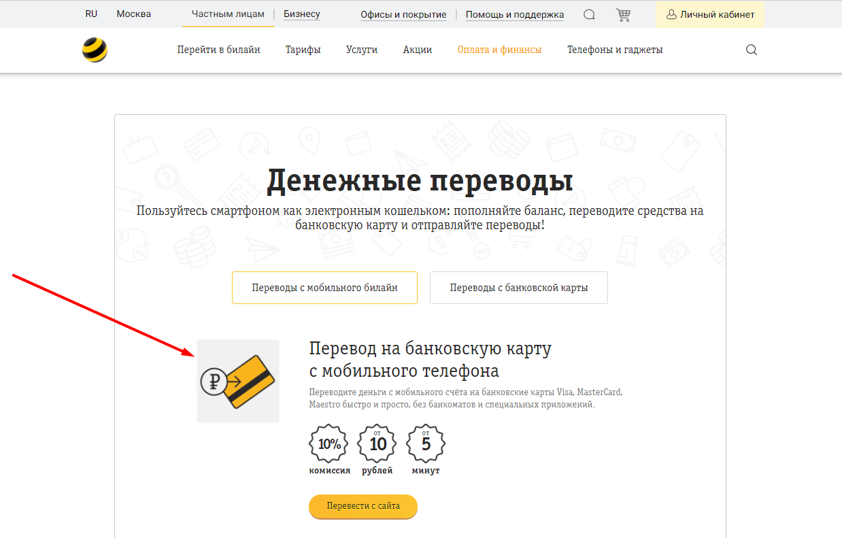Click the ruble-to-card transfer image
This screenshot has height=538, width=842.
click(x=238, y=381)
